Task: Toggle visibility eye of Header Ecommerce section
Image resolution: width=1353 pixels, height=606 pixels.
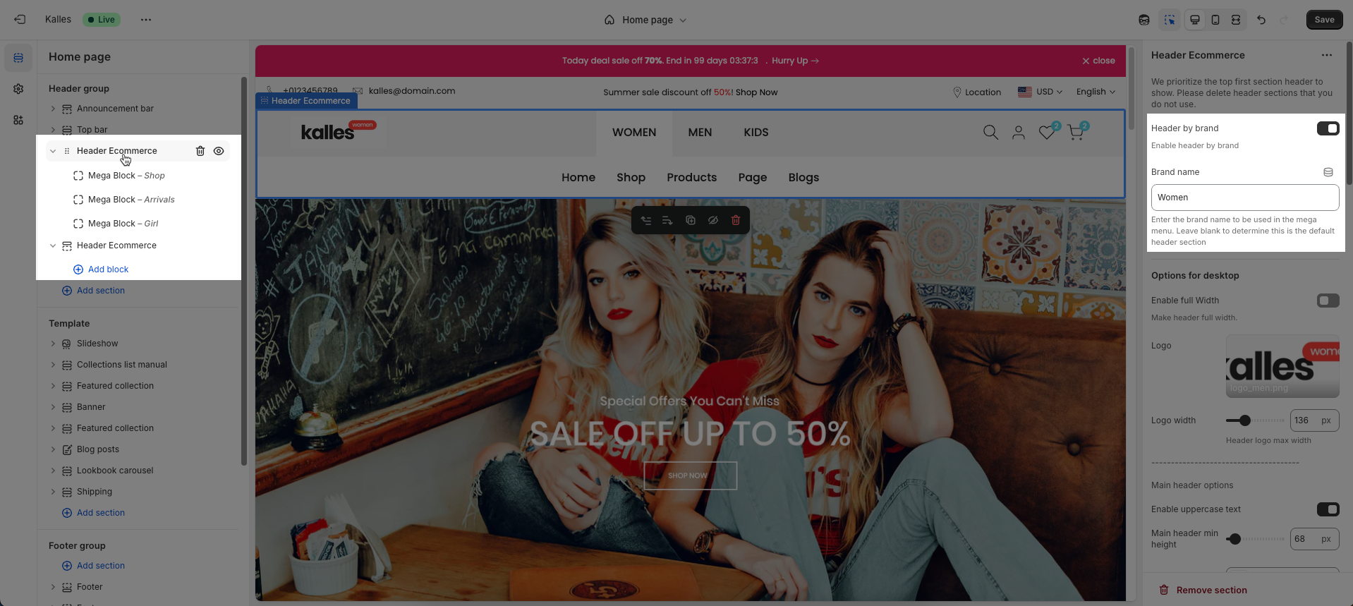Action: click(x=219, y=151)
